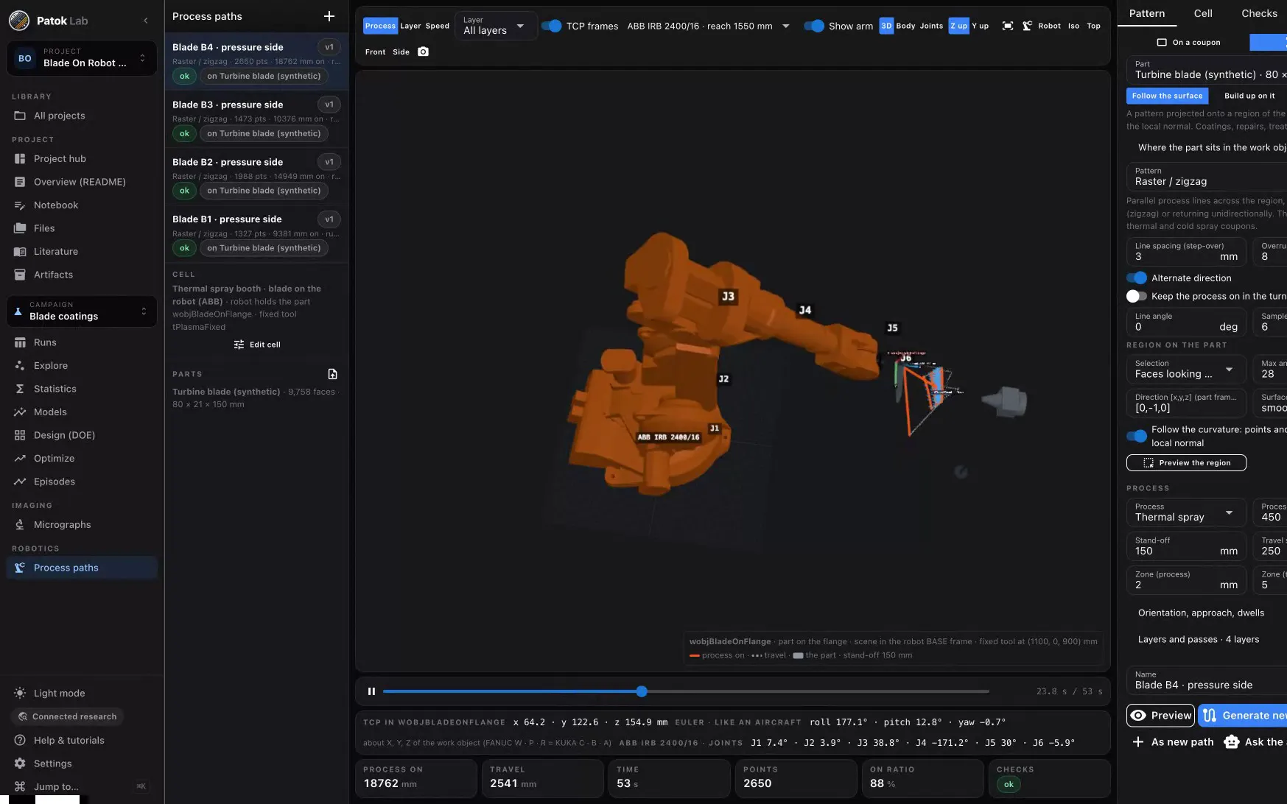This screenshot has width=1287, height=804.
Task: Click the fit-to-view frame icon
Action: pyautogui.click(x=1008, y=26)
